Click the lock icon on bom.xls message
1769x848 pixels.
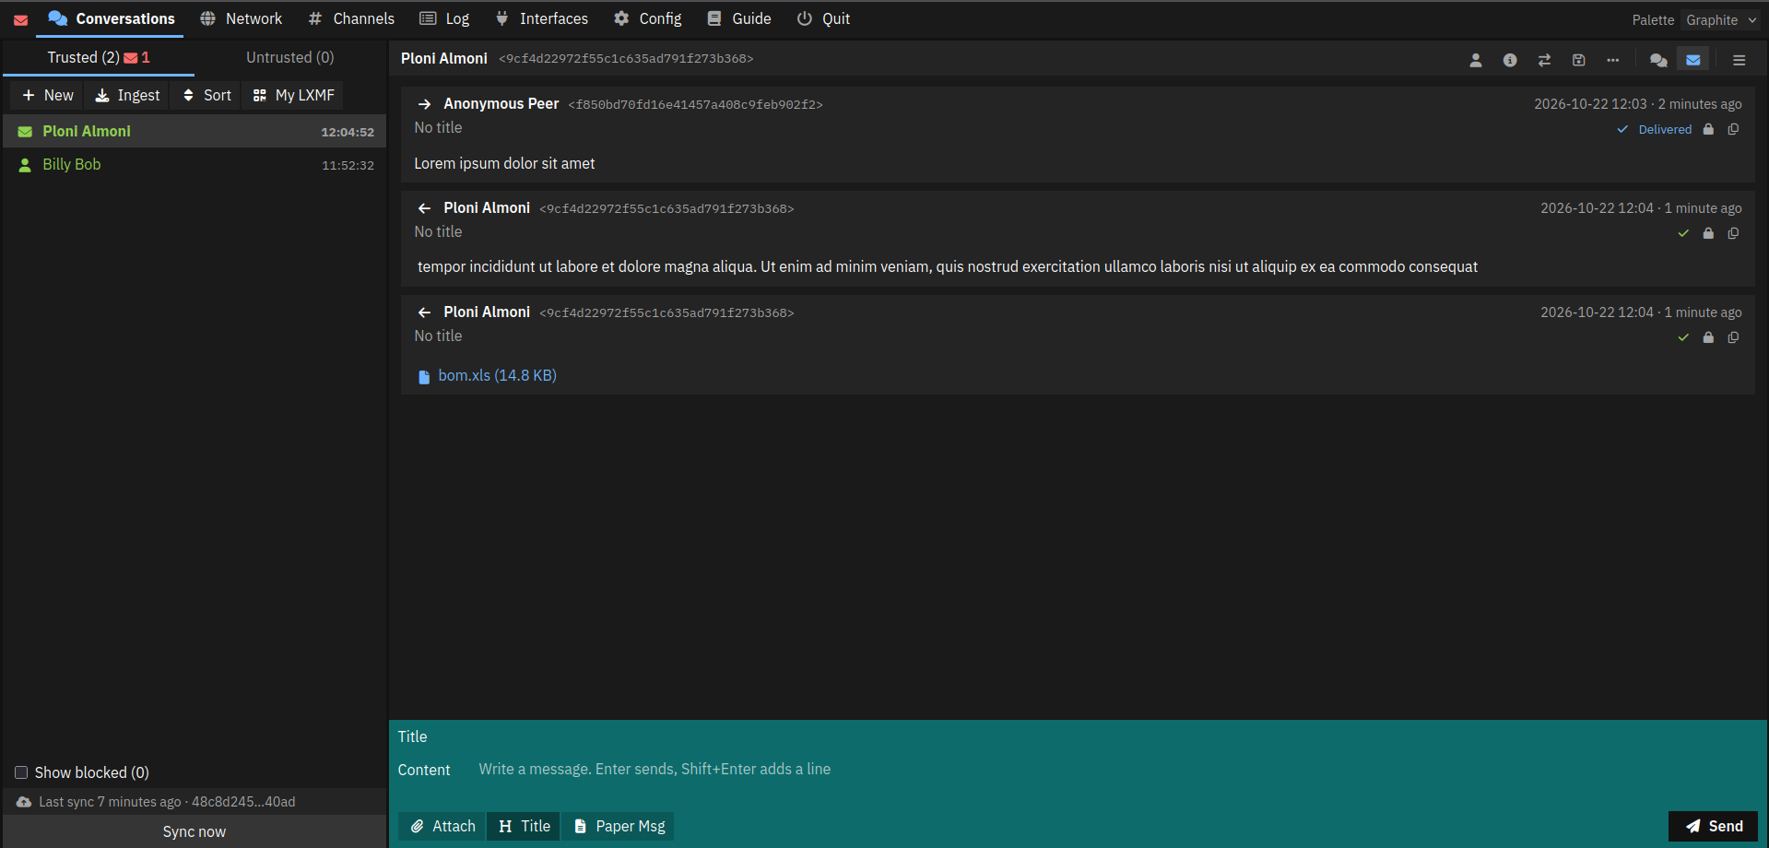click(x=1708, y=337)
